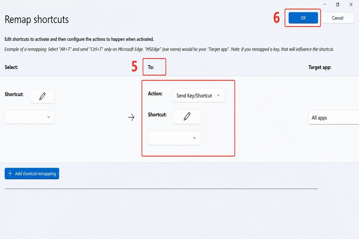Screen dimensions: 359x239
Task: Confirm the remapping with the OK button
Action: (x=303, y=18)
